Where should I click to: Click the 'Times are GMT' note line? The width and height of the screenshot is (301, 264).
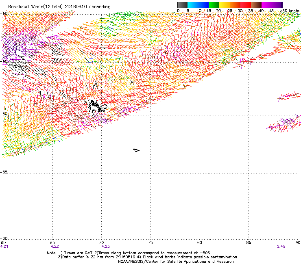pyautogui.click(x=129, y=253)
